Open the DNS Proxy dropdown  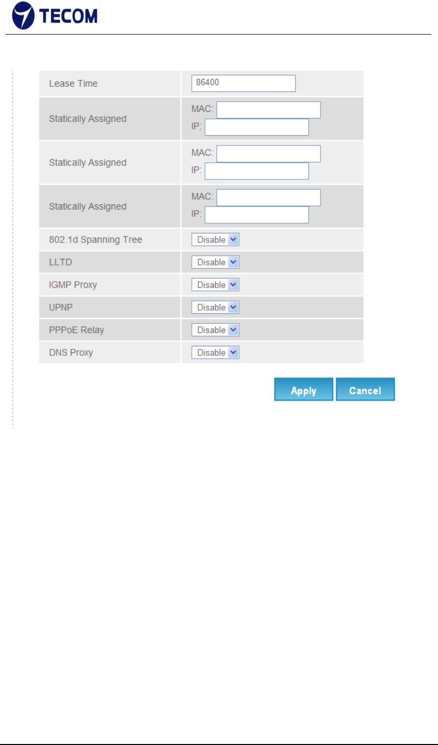point(215,352)
